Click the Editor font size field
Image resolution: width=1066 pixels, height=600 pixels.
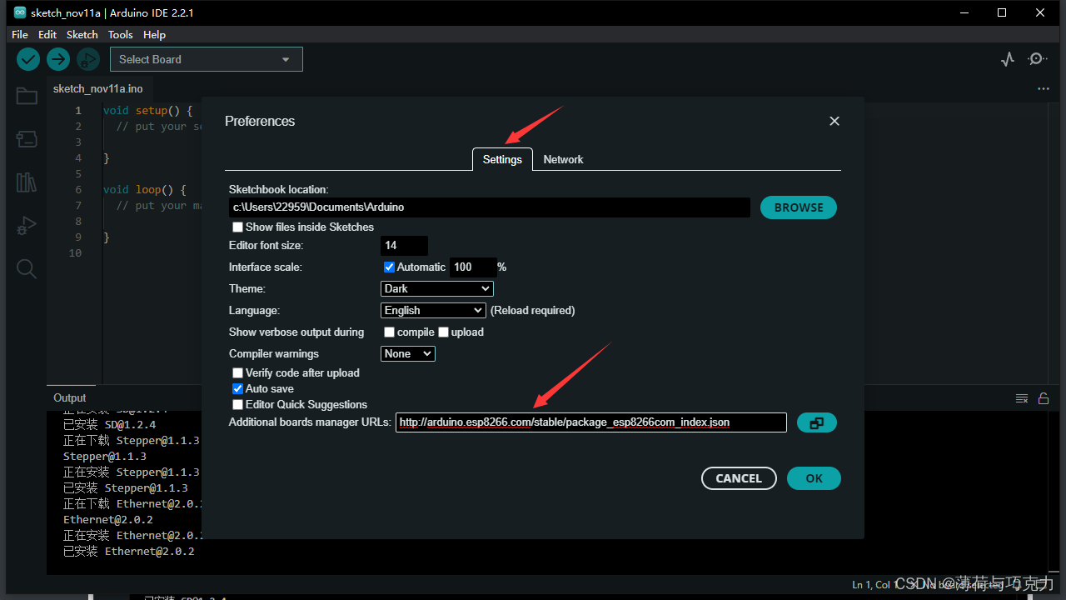(404, 245)
